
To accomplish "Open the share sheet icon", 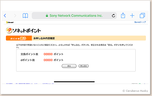I will pos(123,15).
